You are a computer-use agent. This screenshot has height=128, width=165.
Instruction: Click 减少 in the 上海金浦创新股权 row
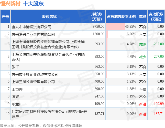click(143, 44)
